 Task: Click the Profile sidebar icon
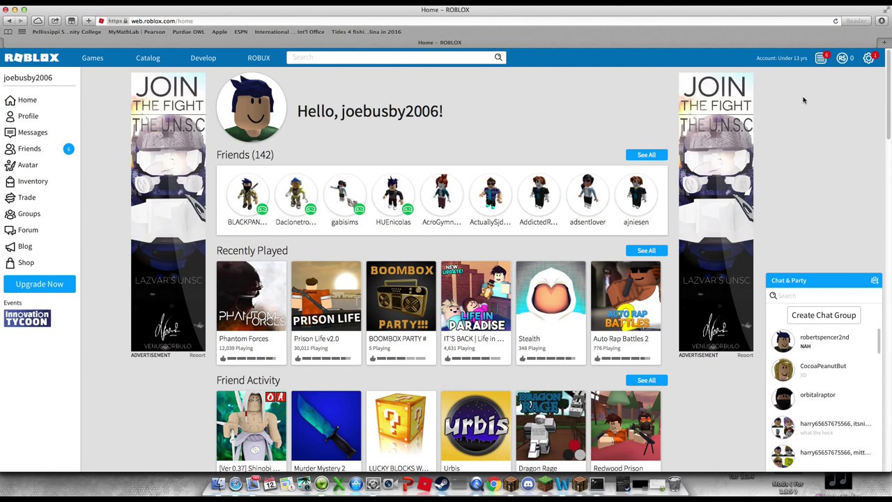[10, 116]
